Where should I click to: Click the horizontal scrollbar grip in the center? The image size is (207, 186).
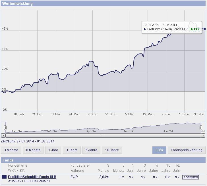pos(103,136)
